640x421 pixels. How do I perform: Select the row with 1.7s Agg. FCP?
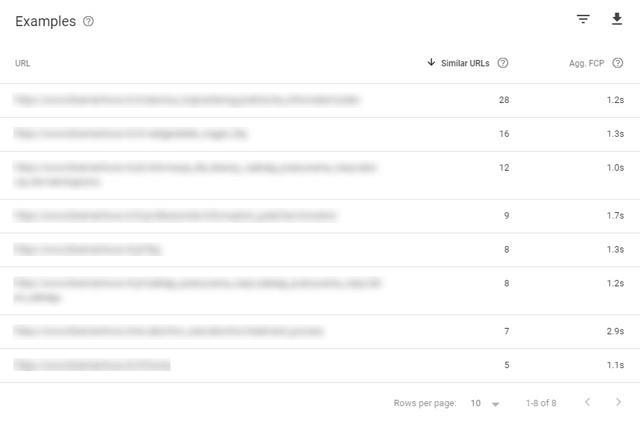click(320, 216)
